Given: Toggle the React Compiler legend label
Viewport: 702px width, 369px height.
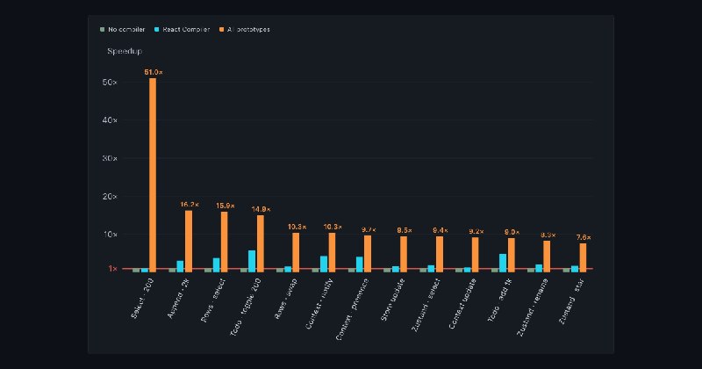Looking at the screenshot, I should coord(186,30).
